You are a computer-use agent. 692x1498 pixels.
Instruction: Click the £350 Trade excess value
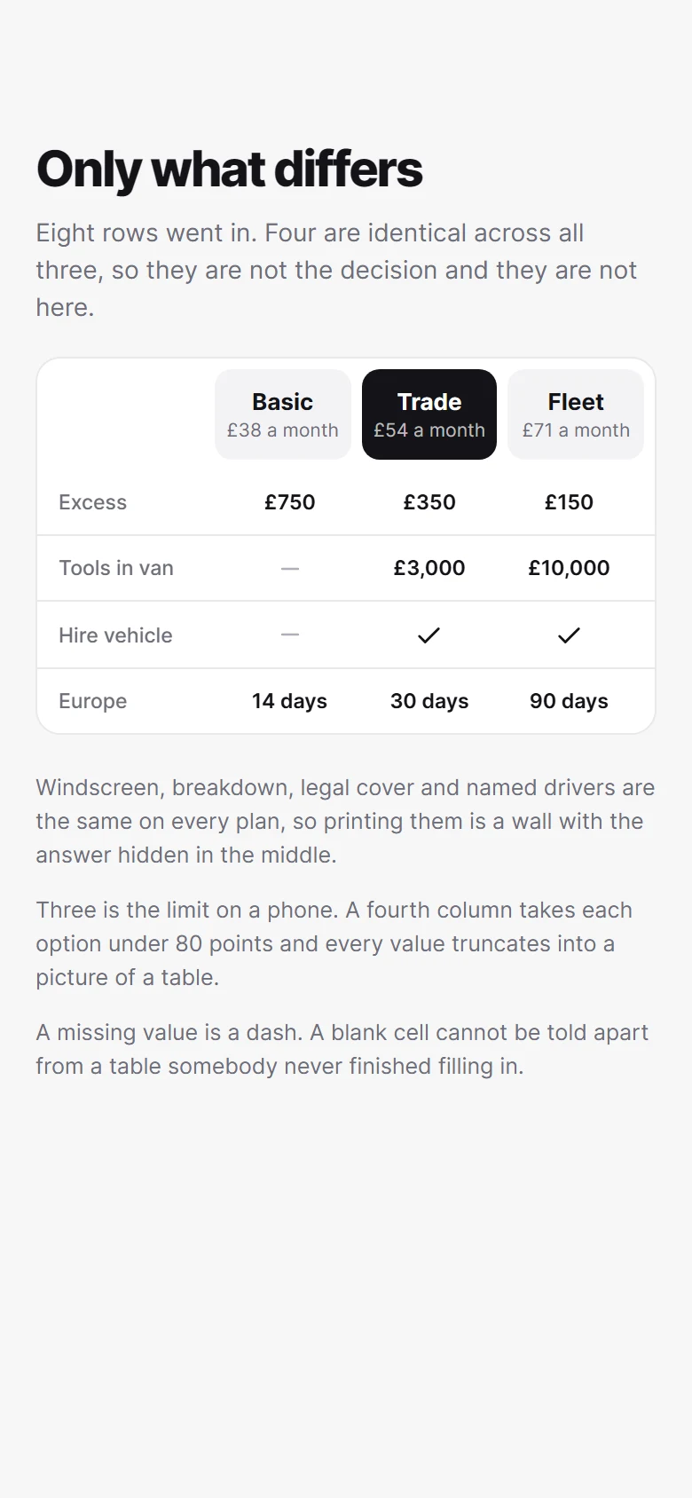point(429,502)
